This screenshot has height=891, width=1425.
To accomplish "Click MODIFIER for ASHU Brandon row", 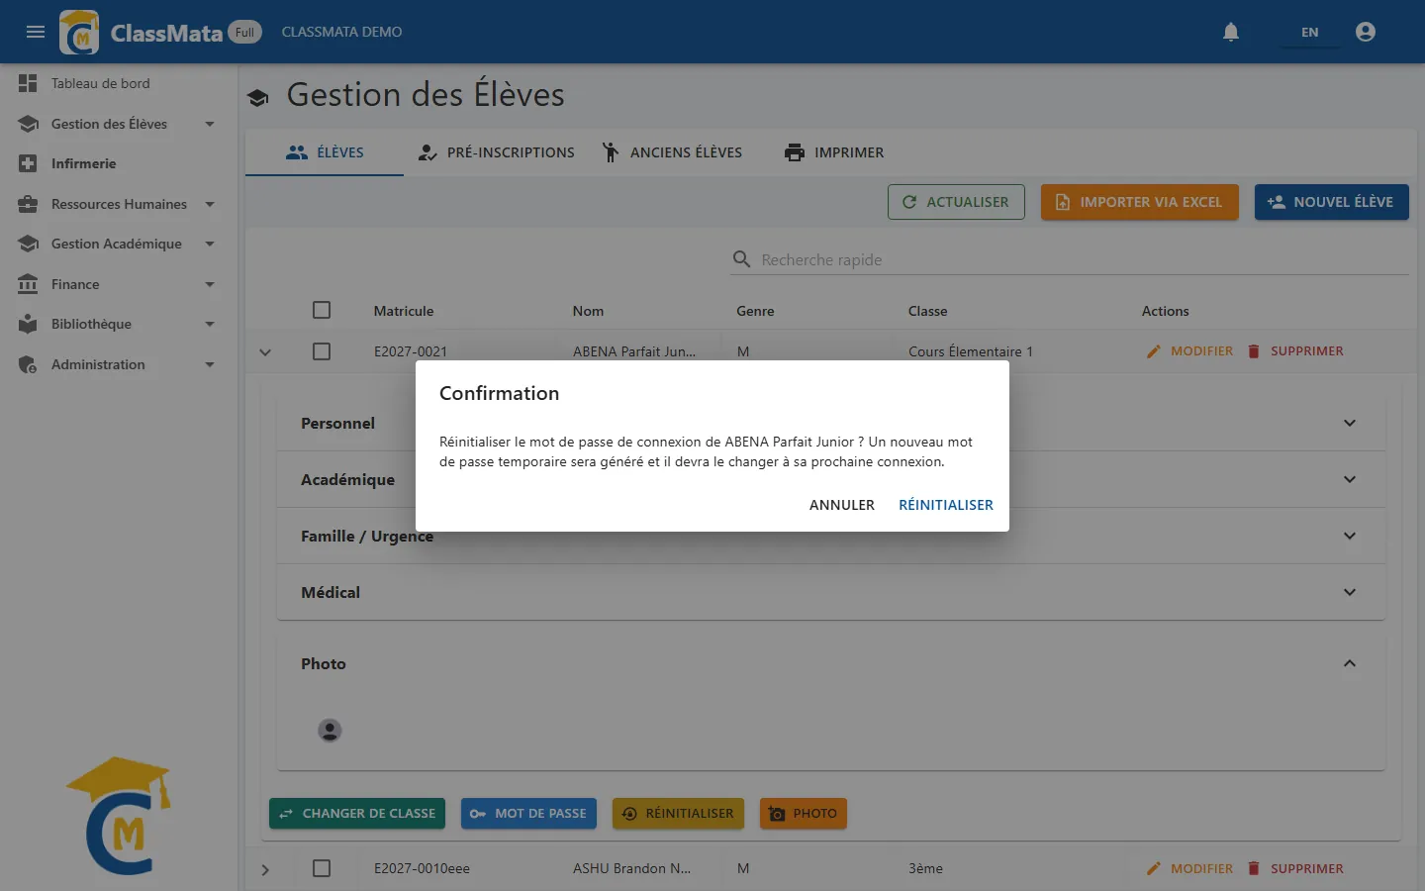I will coord(1189,868).
